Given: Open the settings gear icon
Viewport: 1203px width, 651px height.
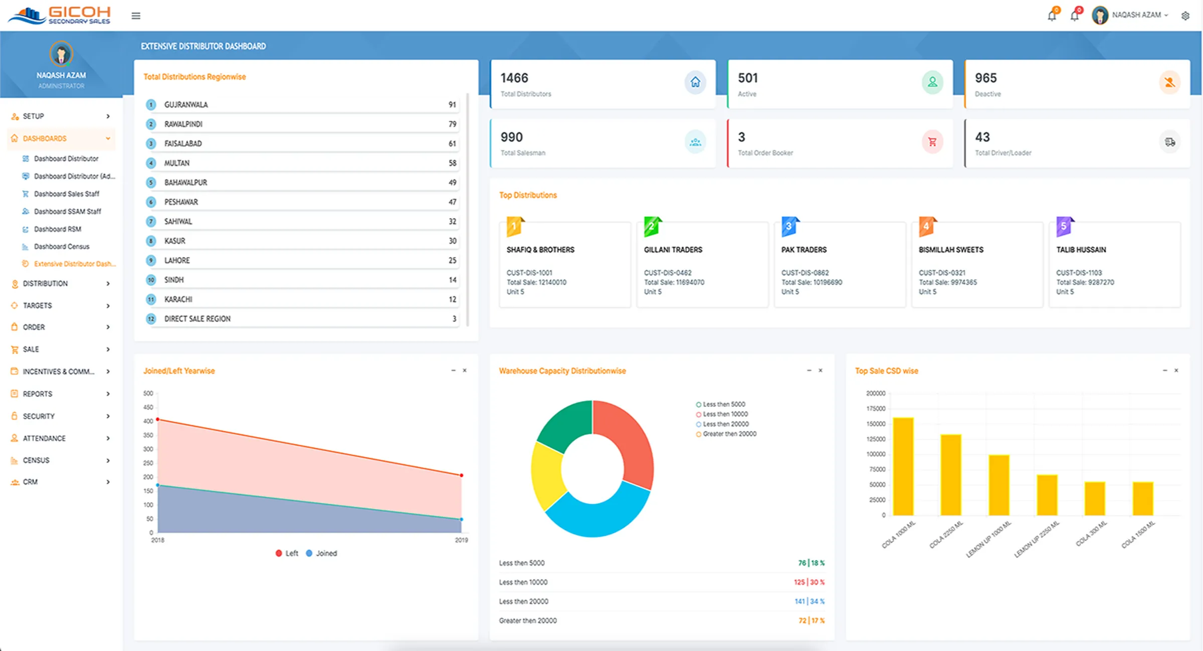Looking at the screenshot, I should pos(1185,16).
